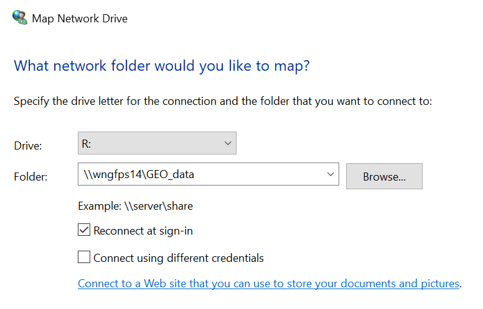
Task: Uncheck the Reconnect at sign-in checkbox
Action: pos(84,231)
